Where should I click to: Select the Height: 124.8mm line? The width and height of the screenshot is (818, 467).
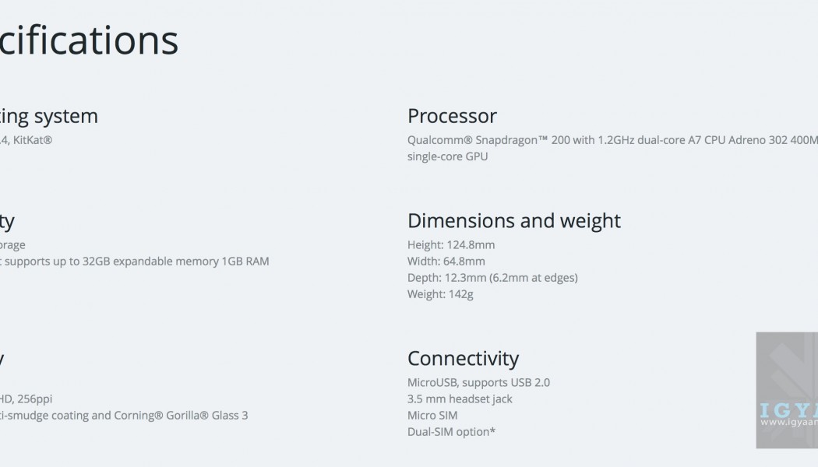(450, 244)
